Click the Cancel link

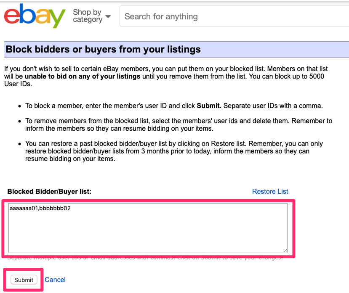(55, 280)
